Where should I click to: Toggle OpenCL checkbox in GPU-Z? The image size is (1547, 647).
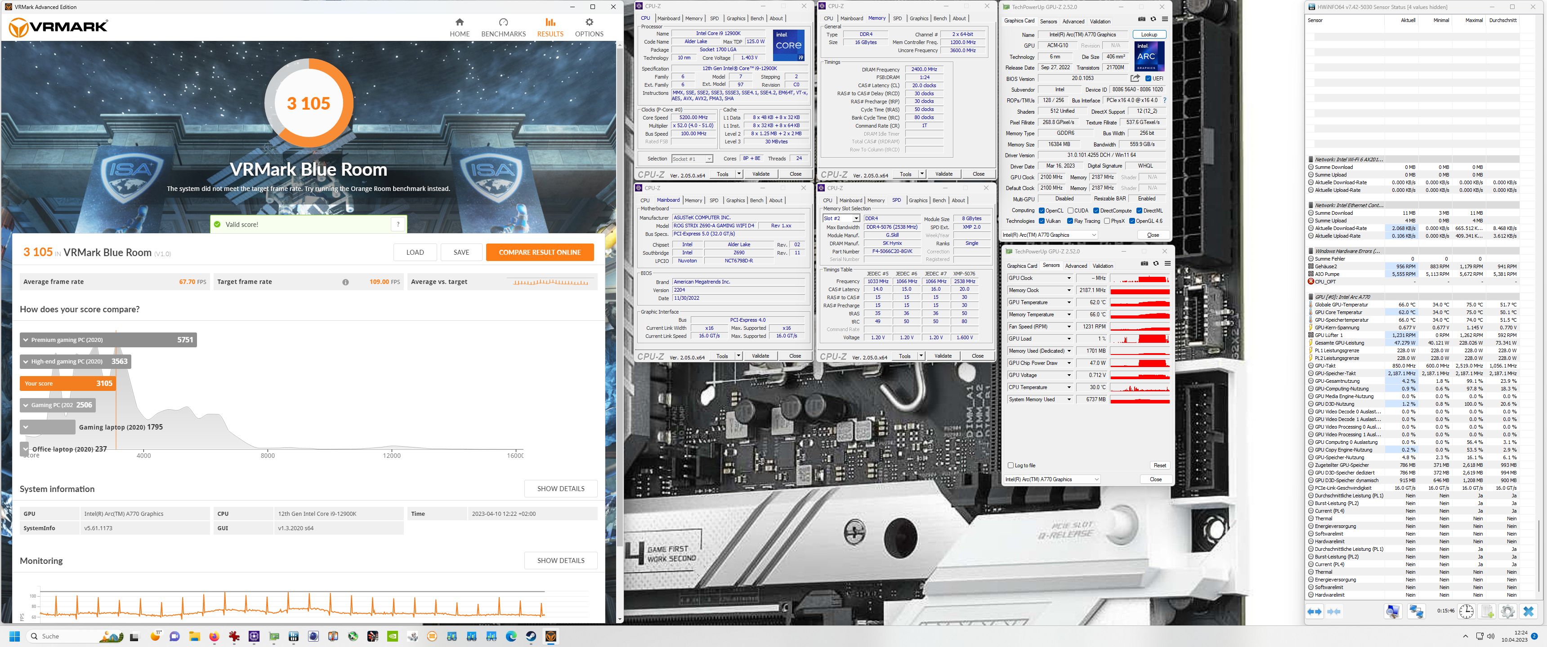tap(1042, 211)
